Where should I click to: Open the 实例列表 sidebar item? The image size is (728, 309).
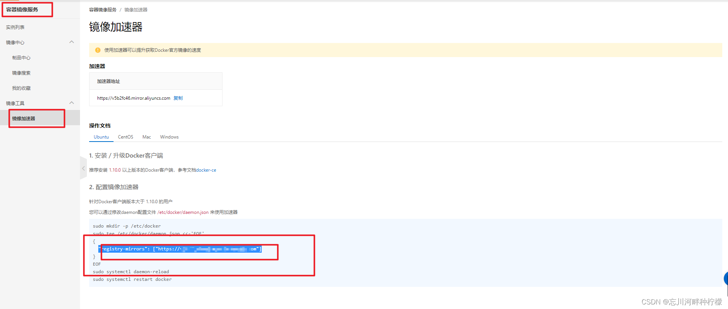click(x=15, y=27)
